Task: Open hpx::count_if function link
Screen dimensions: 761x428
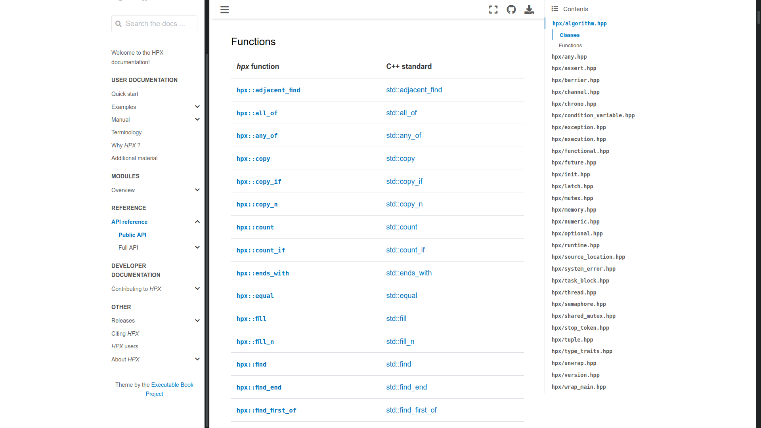Action: pyautogui.click(x=261, y=250)
